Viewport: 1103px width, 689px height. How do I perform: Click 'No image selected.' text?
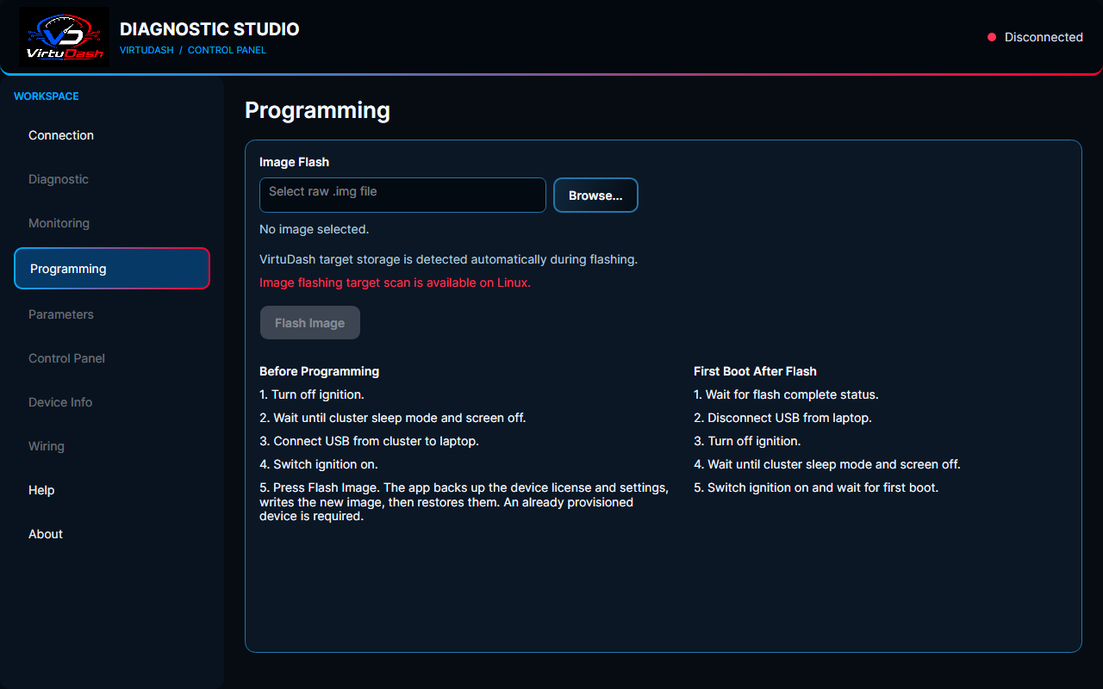314,229
